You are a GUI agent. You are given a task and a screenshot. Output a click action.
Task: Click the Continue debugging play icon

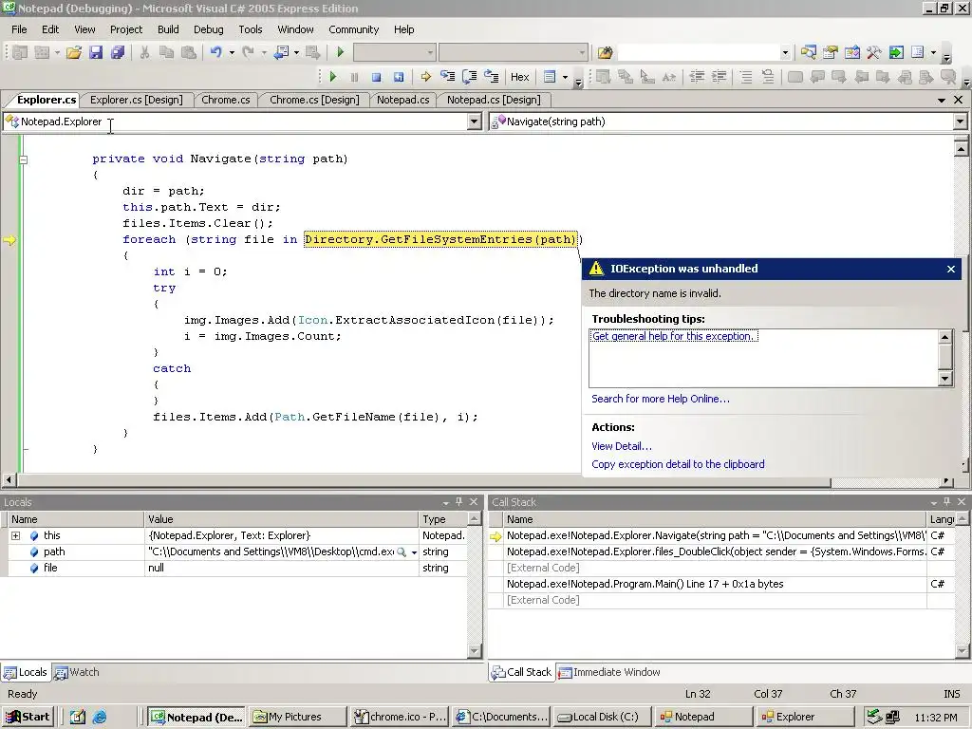(x=333, y=77)
